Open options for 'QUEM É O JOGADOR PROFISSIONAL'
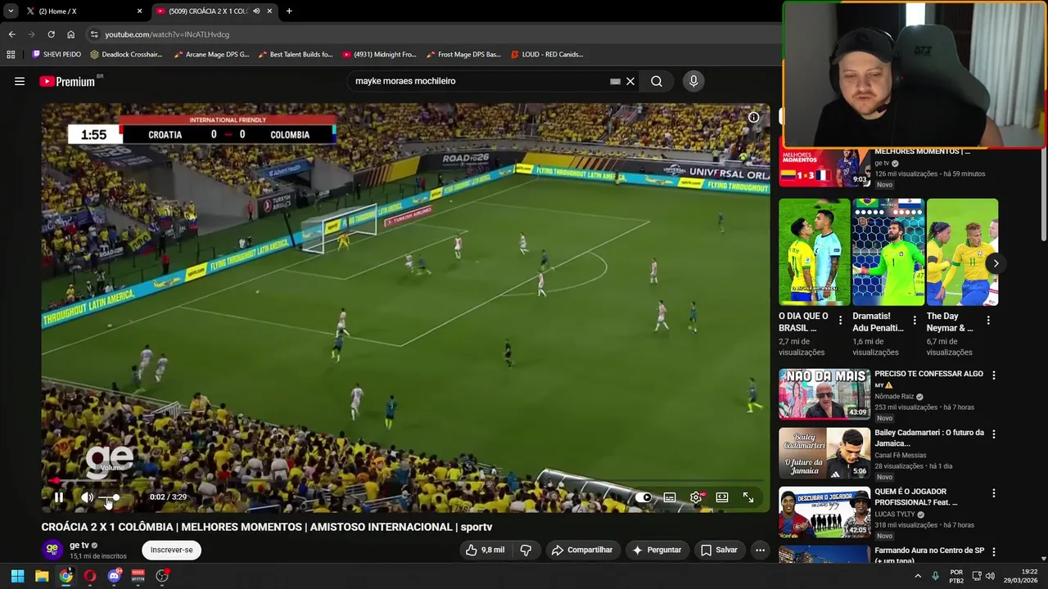The height and width of the screenshot is (589, 1048). (994, 493)
